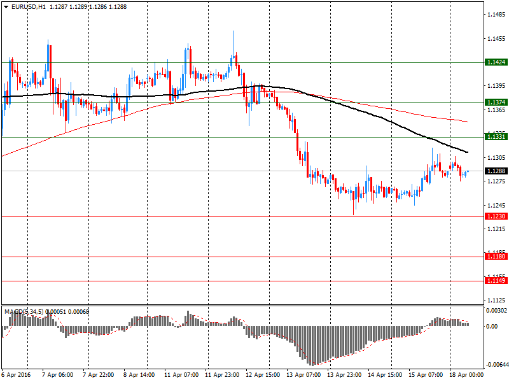Select the 1.1331 green price level label
The image size is (509, 382).
tap(496, 137)
